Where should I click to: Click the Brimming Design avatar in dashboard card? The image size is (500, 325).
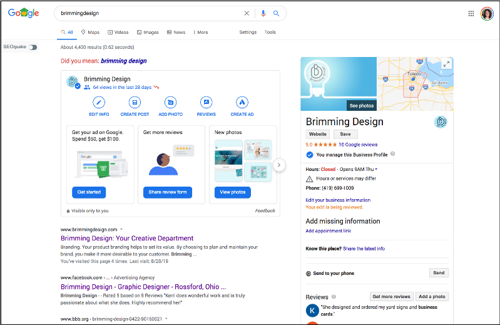[73, 82]
